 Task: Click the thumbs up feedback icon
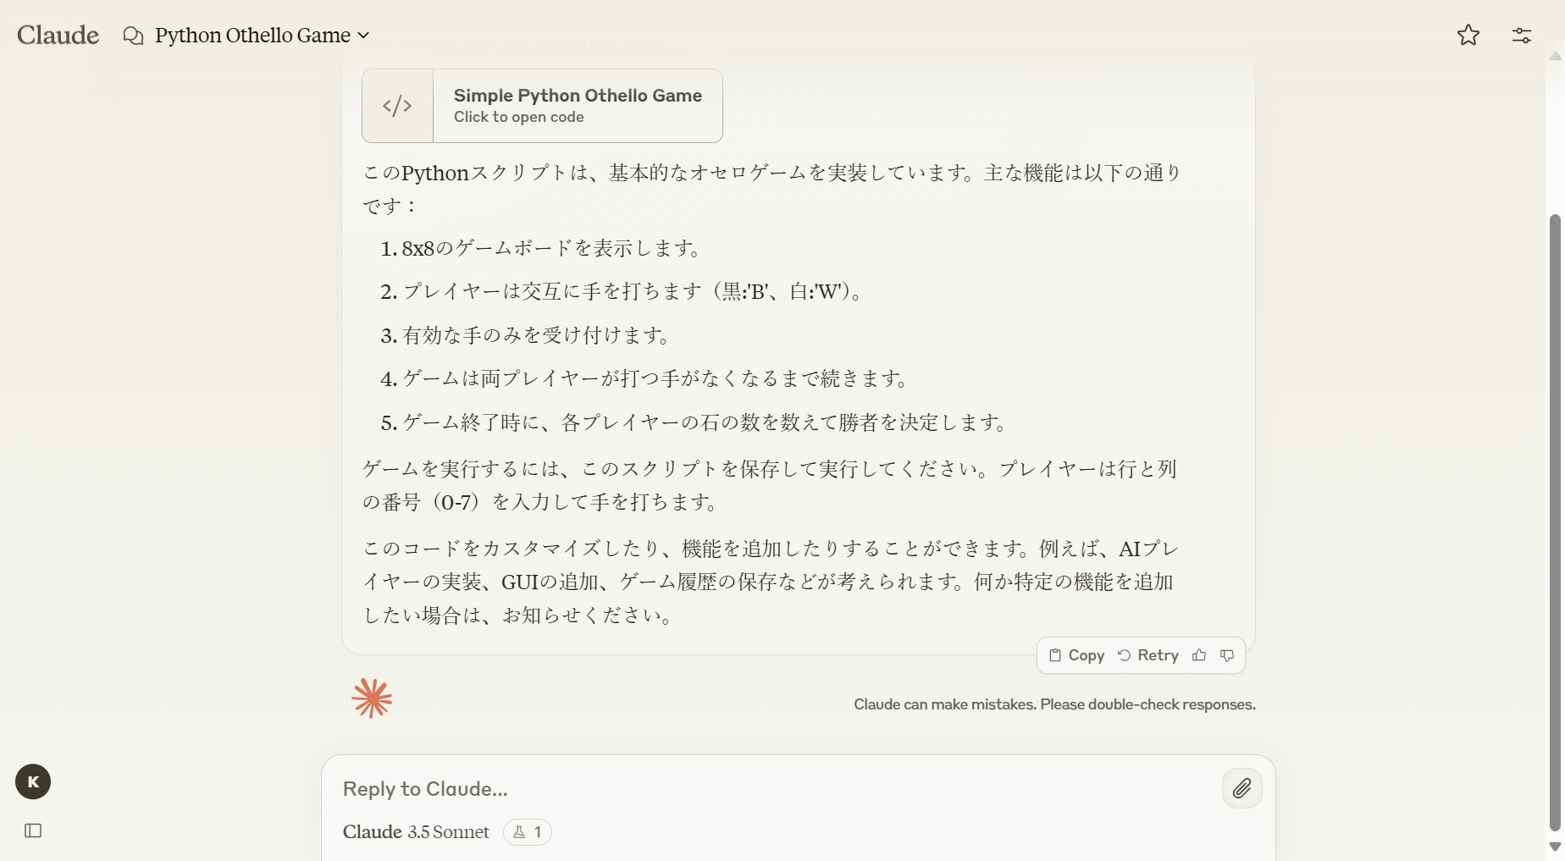pos(1199,655)
